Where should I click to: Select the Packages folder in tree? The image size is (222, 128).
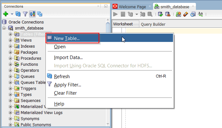[x=29, y=52]
